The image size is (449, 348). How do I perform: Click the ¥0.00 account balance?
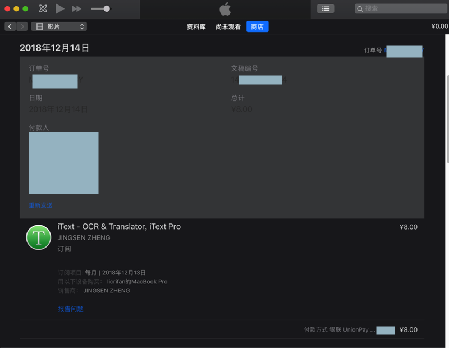(x=439, y=26)
